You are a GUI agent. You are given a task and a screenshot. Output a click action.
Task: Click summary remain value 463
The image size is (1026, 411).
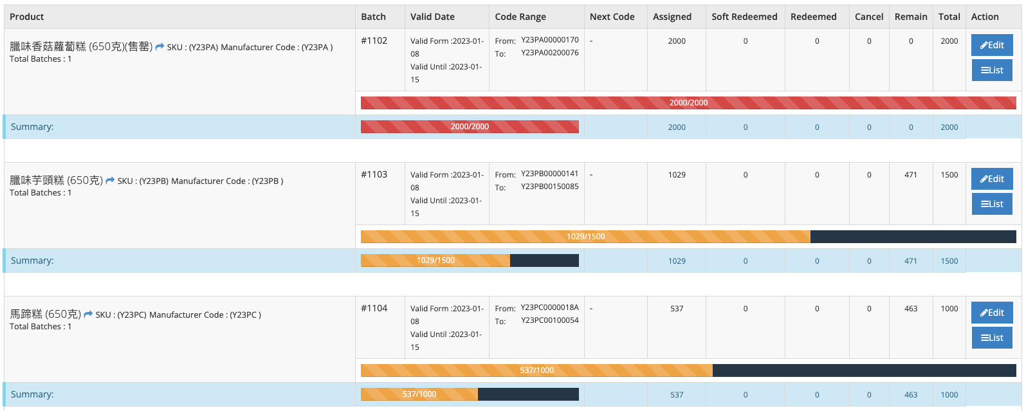pyautogui.click(x=910, y=395)
